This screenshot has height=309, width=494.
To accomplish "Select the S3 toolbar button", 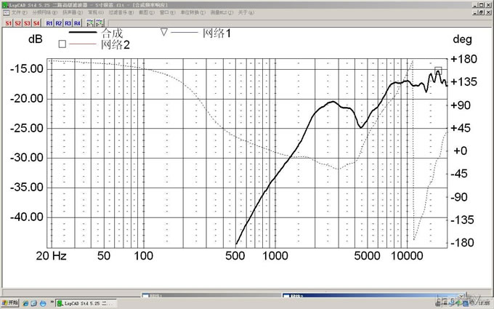I will [27, 23].
